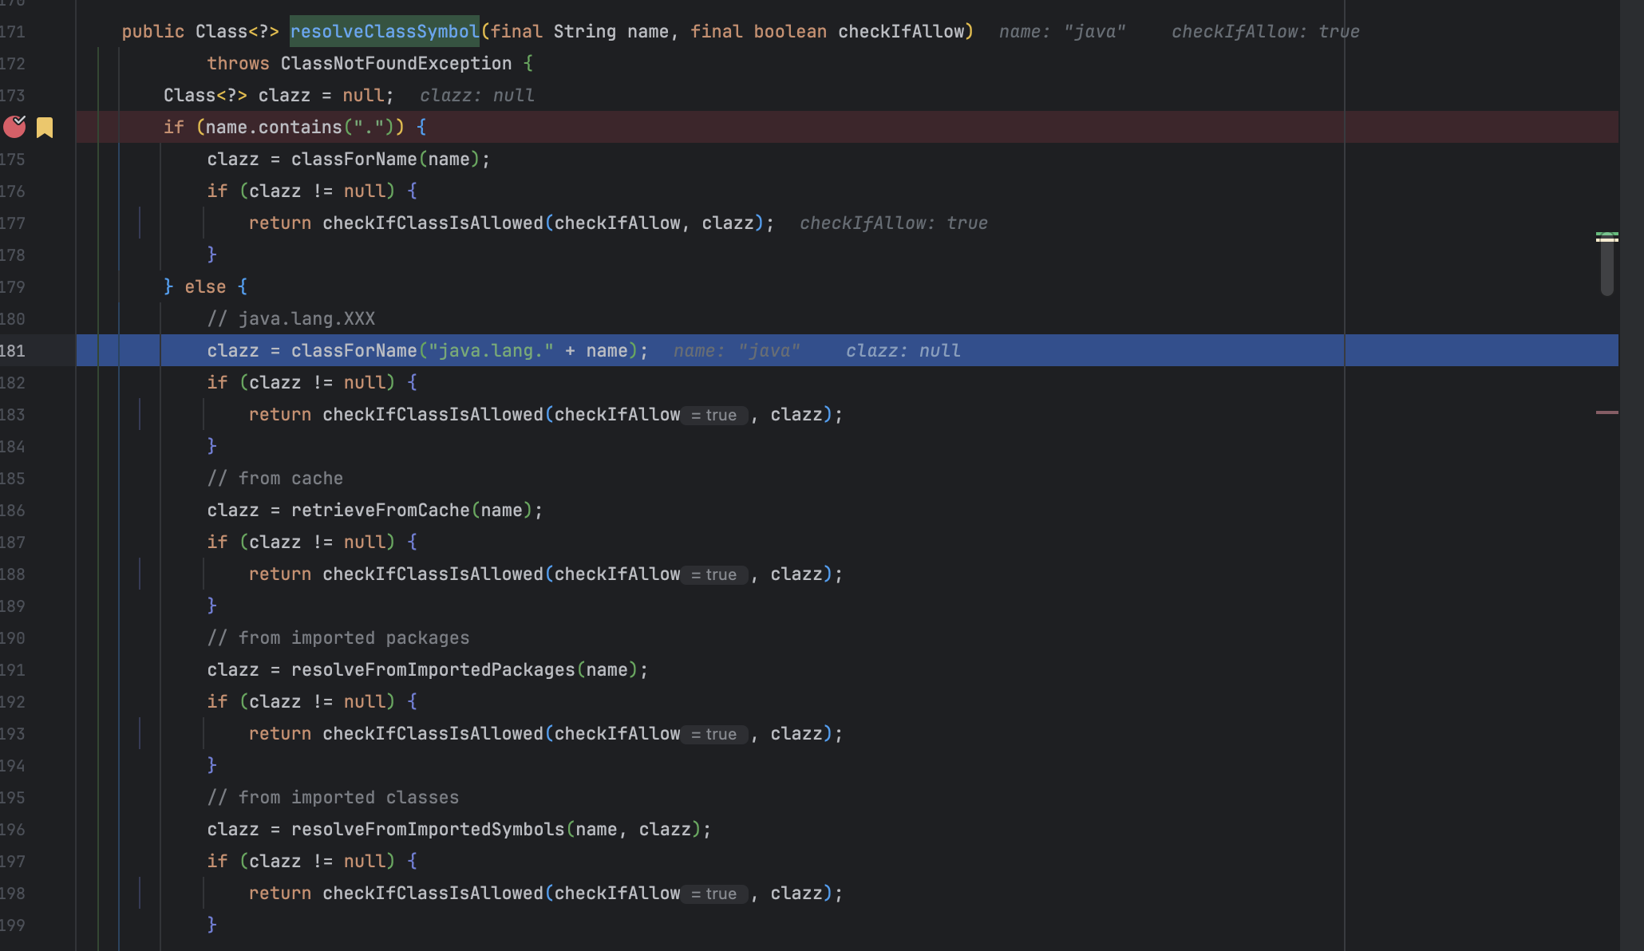
Task: Click line number 191 in the gutter
Action: click(x=13, y=669)
